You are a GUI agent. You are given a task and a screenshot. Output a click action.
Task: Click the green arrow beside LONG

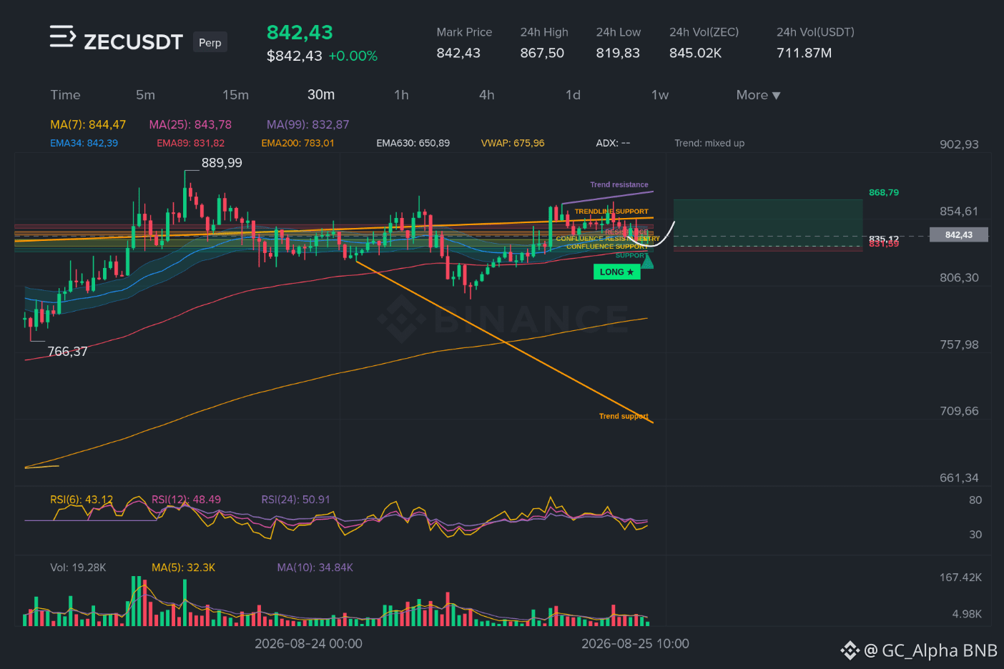pyautogui.click(x=647, y=262)
